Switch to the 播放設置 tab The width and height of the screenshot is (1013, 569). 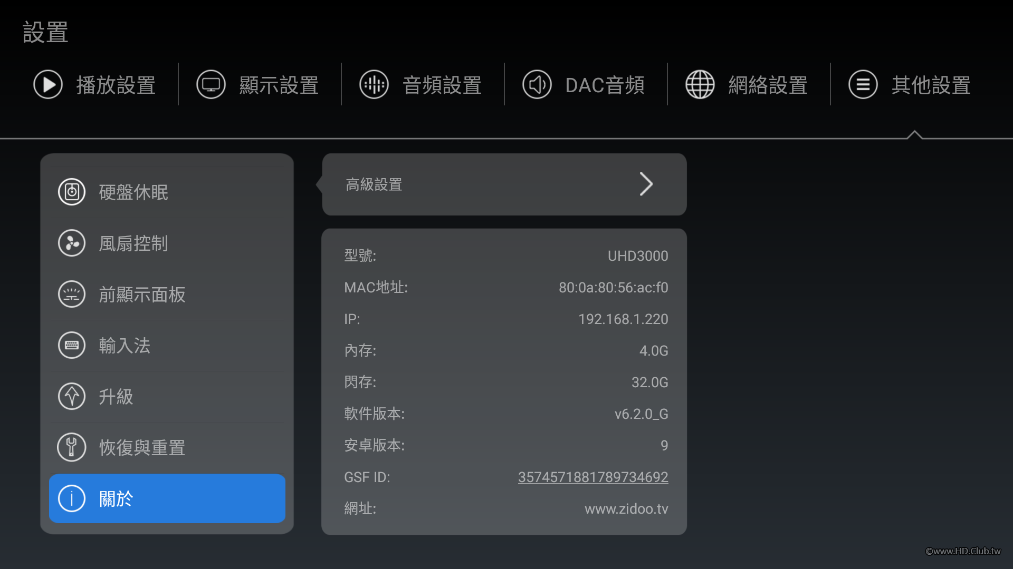click(116, 85)
